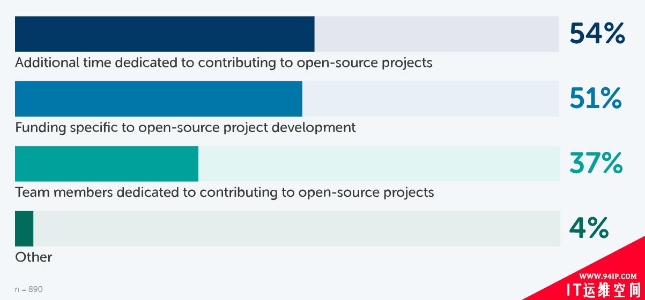This screenshot has width=645, height=300.
Task: Click the dark blue 54% bar
Action: pos(164,34)
